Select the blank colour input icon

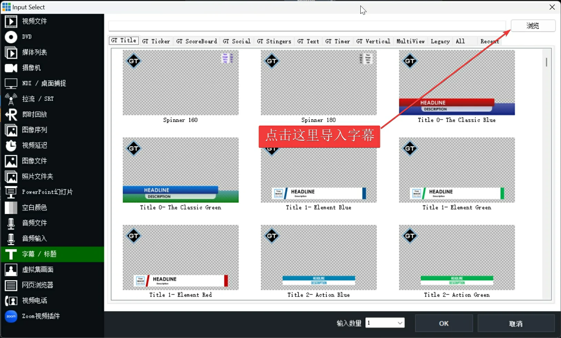pyautogui.click(x=11, y=208)
